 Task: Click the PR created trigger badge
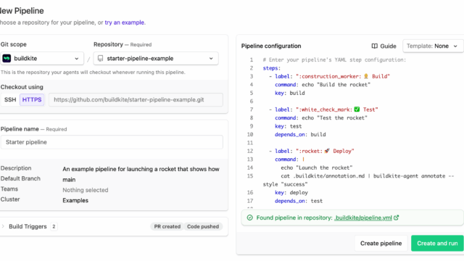coord(167,226)
